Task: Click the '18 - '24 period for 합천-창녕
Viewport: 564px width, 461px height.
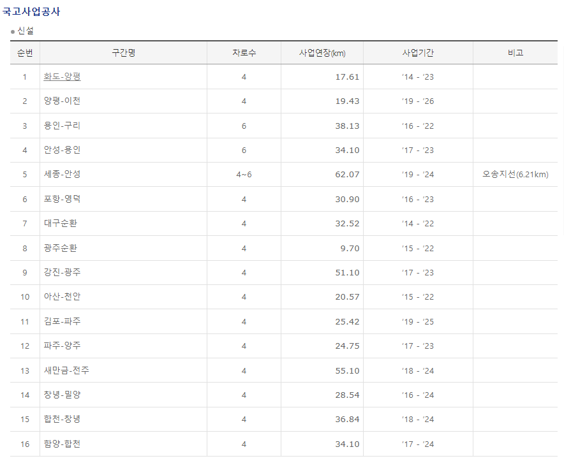Action: coord(418,420)
